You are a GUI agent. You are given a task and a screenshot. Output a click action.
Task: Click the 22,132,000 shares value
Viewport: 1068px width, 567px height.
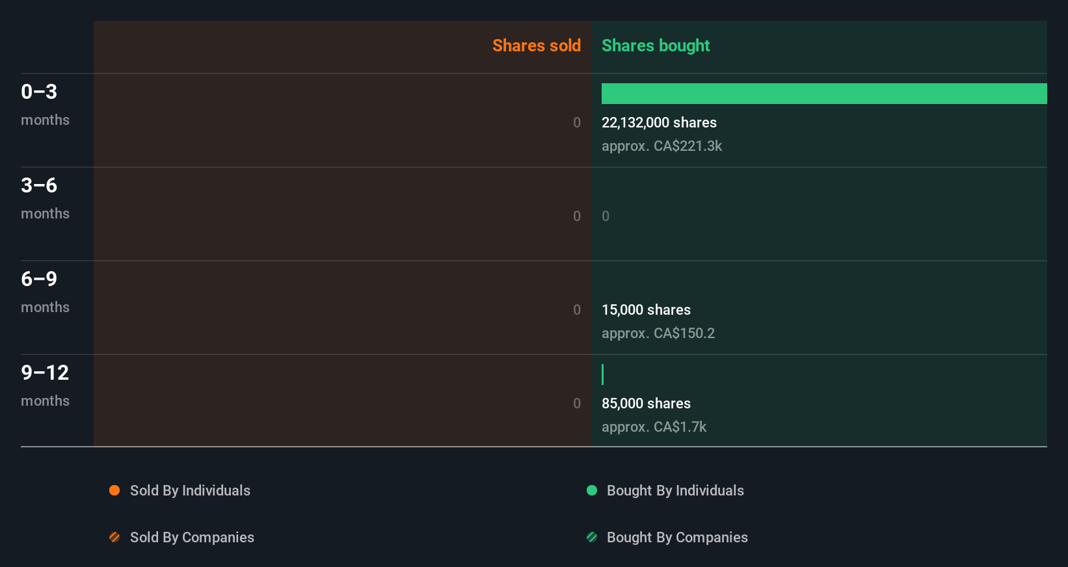659,123
